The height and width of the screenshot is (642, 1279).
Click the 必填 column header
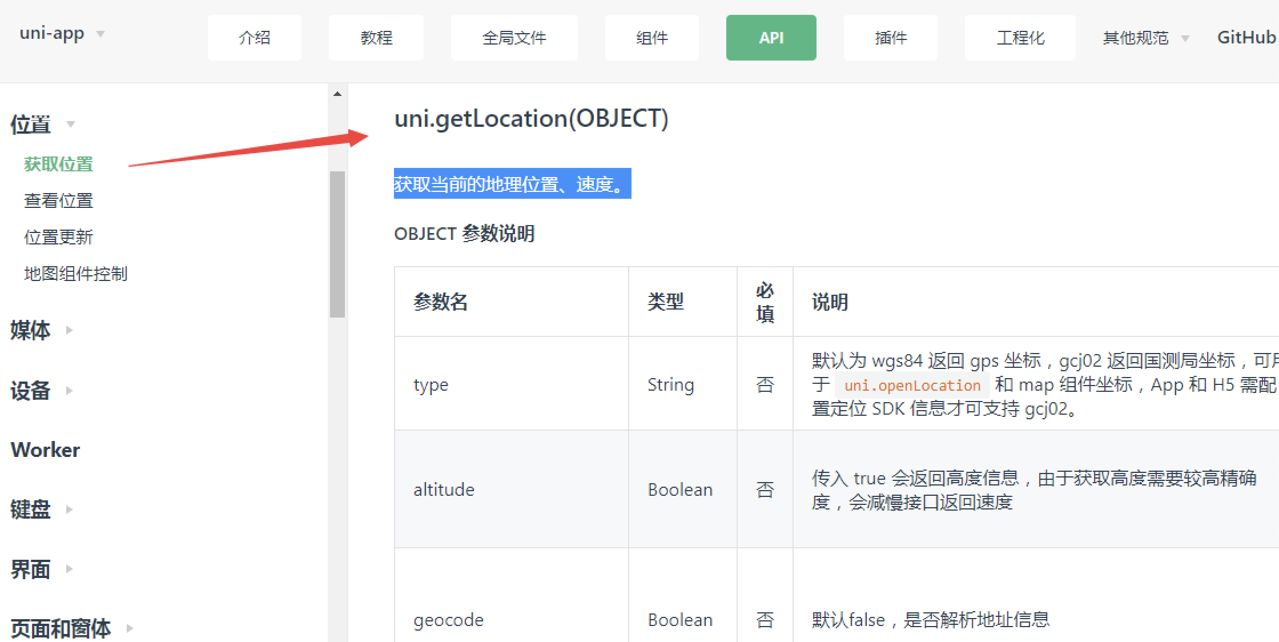(x=765, y=302)
